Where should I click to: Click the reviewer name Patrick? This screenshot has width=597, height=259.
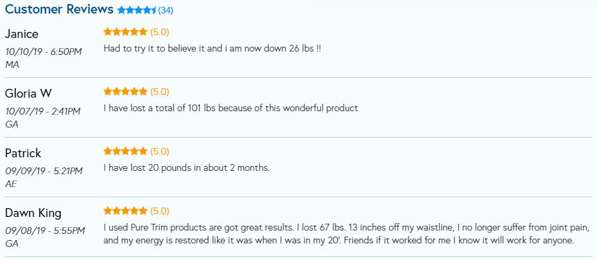pyautogui.click(x=23, y=153)
